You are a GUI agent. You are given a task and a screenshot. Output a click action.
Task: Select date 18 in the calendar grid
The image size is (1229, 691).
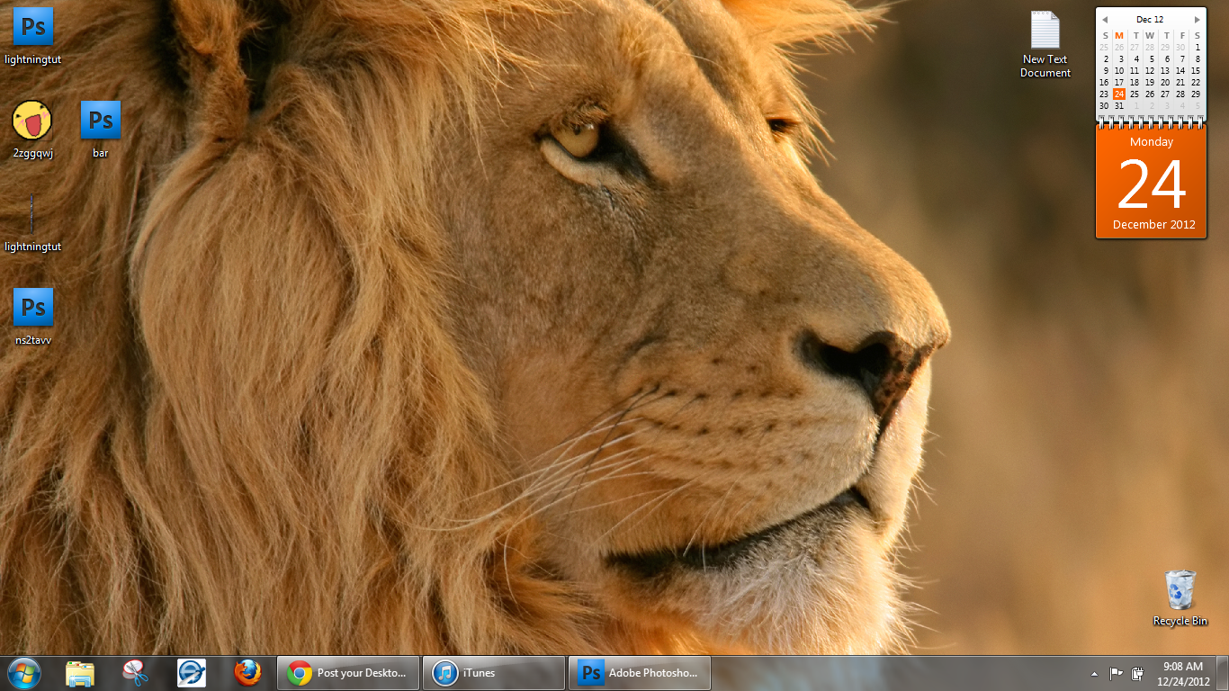(x=1135, y=82)
